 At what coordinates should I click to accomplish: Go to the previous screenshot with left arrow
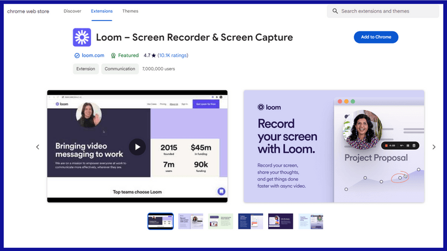coord(37,147)
